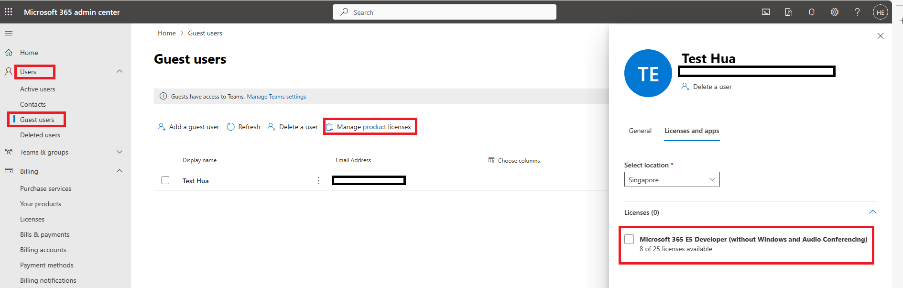Click the Users person icon in sidebar
Image resolution: width=903 pixels, height=288 pixels.
(x=9, y=71)
